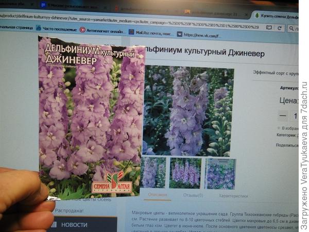Screen dimensions: 309x232
Task: Click the blue favicon of the 'В Москве' tab
Action: pyautogui.click(x=43, y=5)
